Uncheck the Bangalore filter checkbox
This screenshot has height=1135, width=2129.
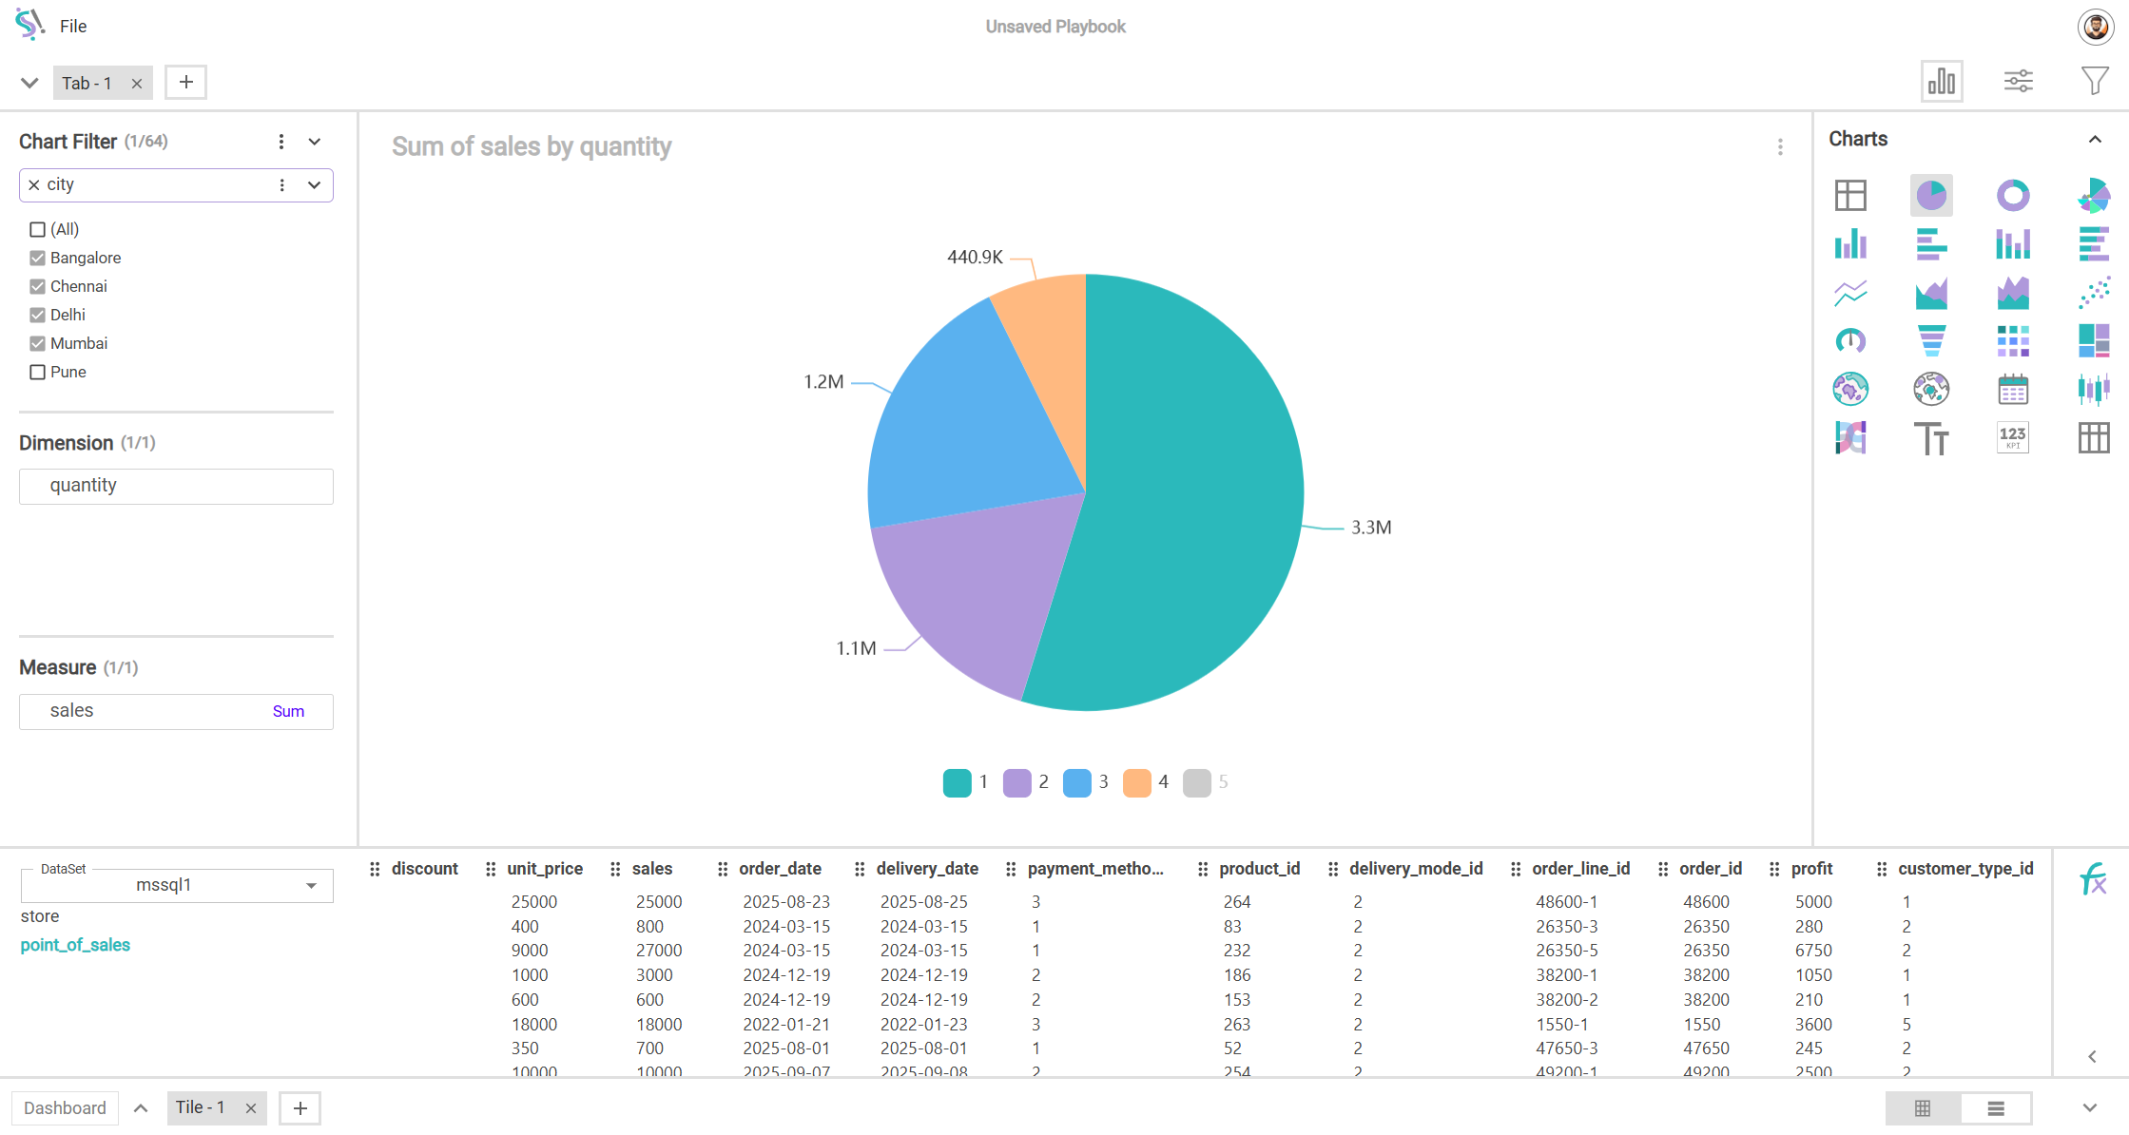[38, 259]
